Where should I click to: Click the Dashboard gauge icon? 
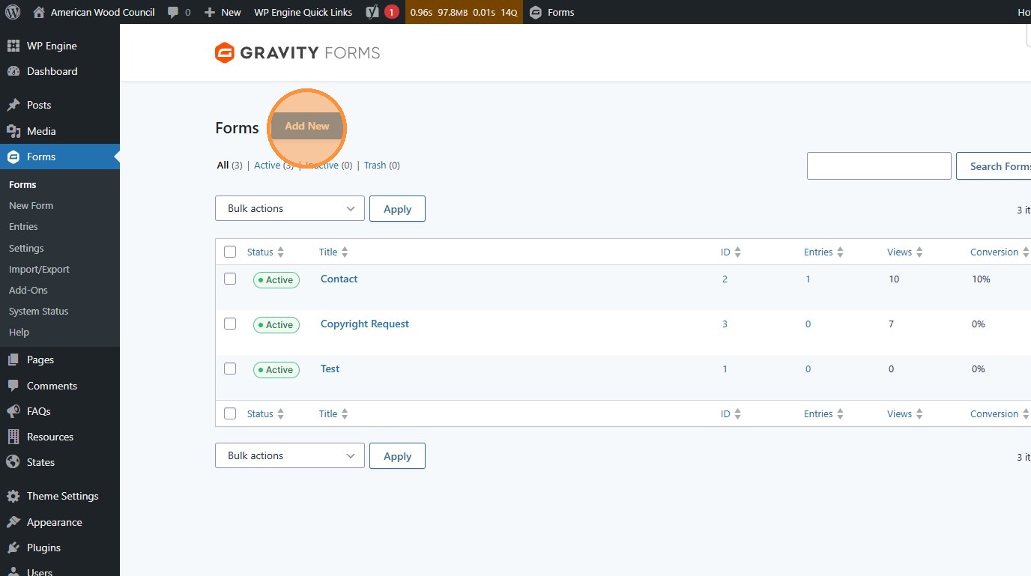coord(13,71)
